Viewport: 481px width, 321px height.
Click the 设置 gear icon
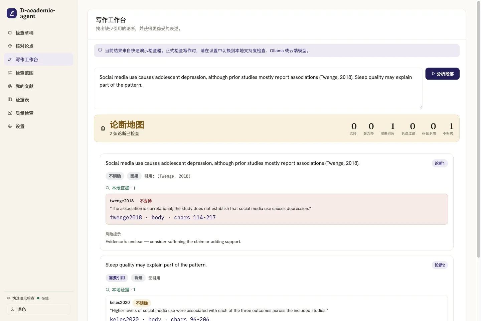click(10, 126)
